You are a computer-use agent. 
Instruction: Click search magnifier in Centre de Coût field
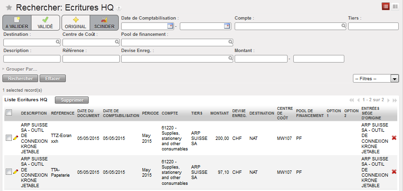point(117,42)
